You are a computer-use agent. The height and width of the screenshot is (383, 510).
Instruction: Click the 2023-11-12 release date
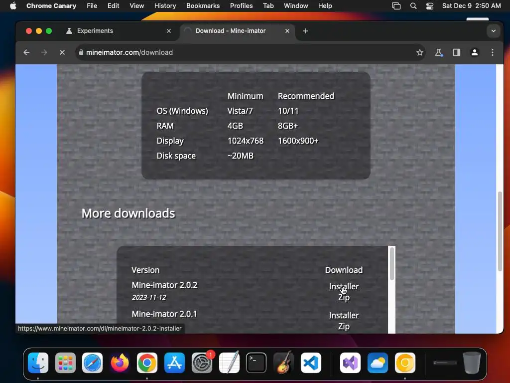click(x=149, y=297)
